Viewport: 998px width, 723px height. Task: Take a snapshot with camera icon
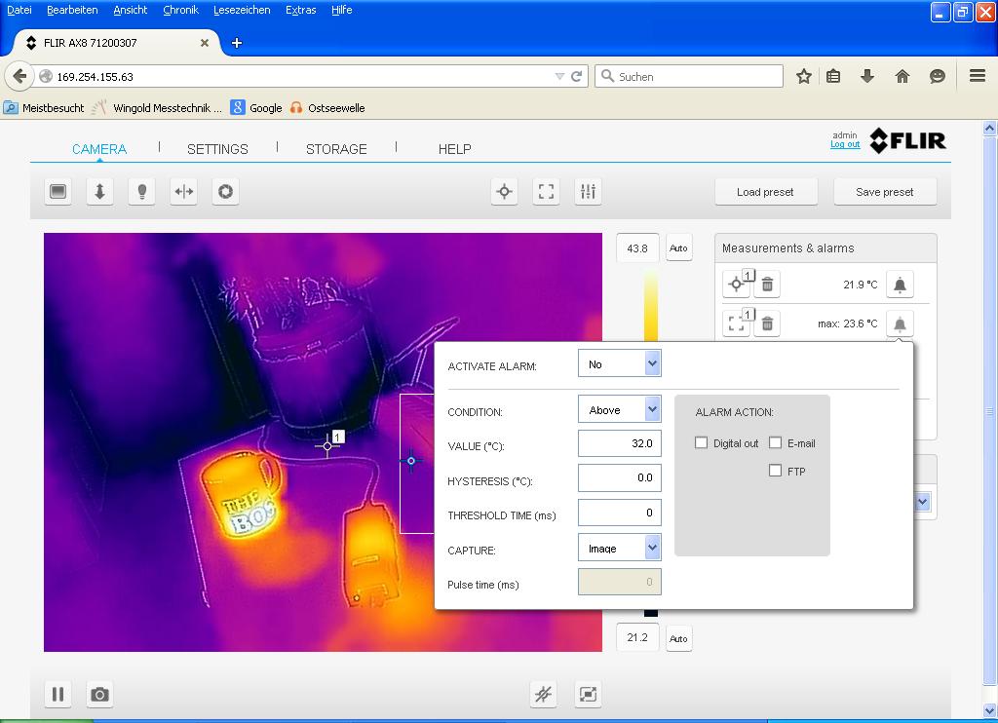coord(99,695)
